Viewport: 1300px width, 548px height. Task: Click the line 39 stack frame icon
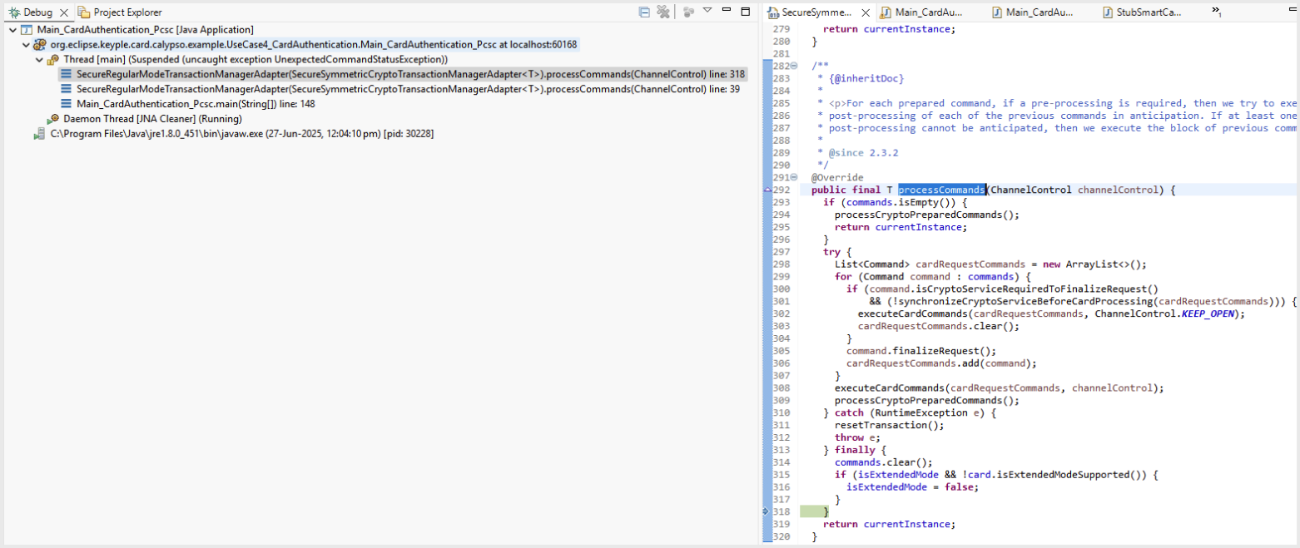(67, 89)
